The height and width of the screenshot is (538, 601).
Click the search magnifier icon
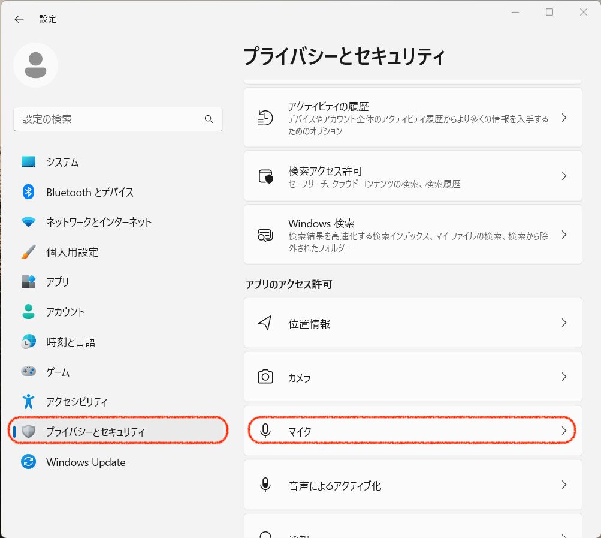click(209, 119)
